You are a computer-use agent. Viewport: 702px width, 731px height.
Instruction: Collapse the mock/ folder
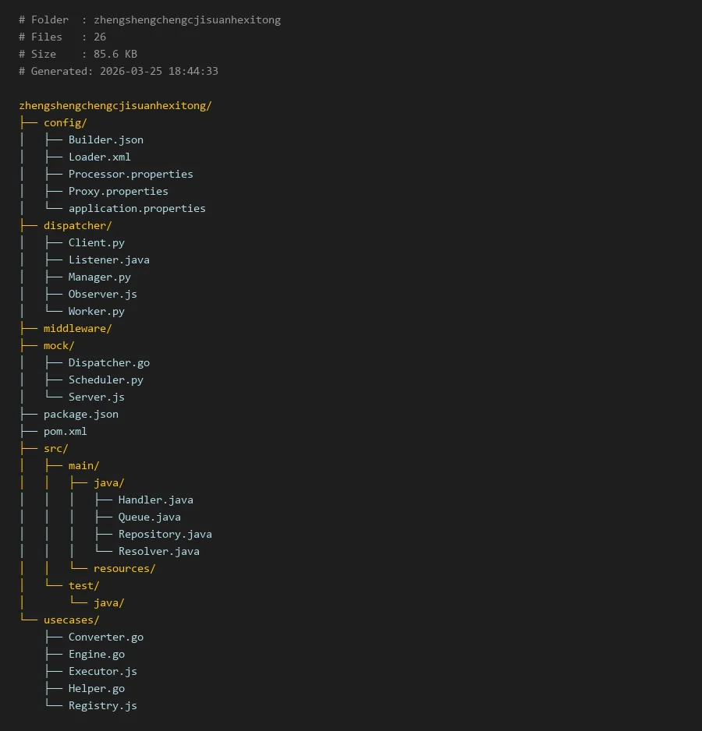(x=58, y=345)
